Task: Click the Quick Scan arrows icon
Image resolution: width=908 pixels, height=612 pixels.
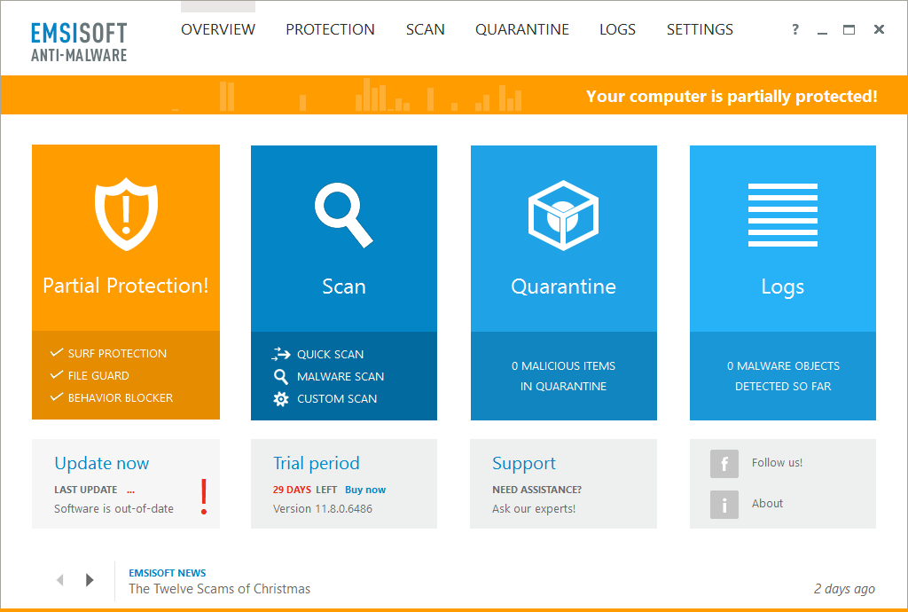Action: 281,354
